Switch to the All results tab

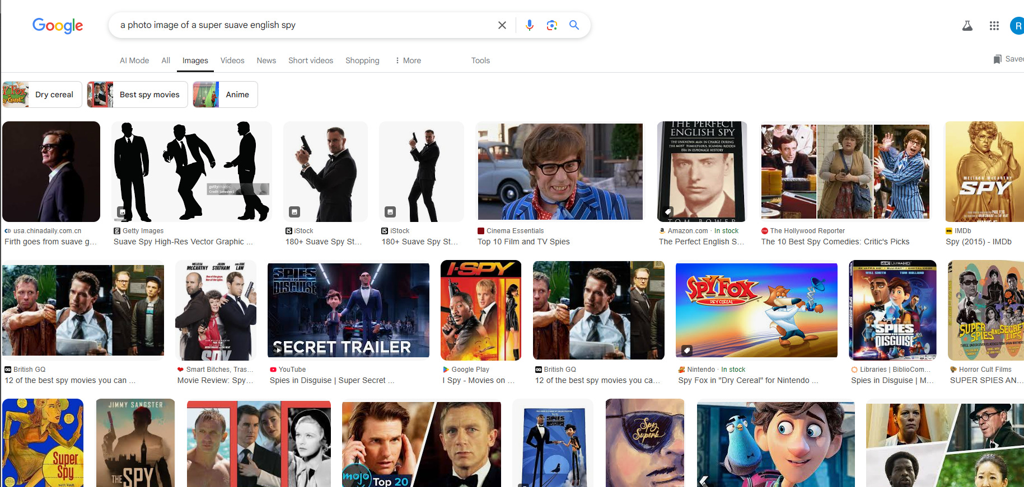point(166,60)
